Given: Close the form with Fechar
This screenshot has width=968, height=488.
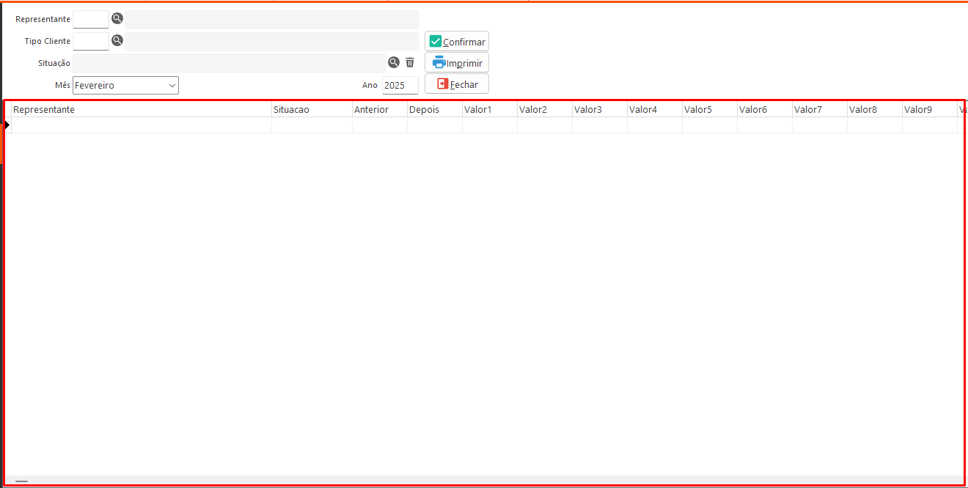Looking at the screenshot, I should click(x=457, y=84).
